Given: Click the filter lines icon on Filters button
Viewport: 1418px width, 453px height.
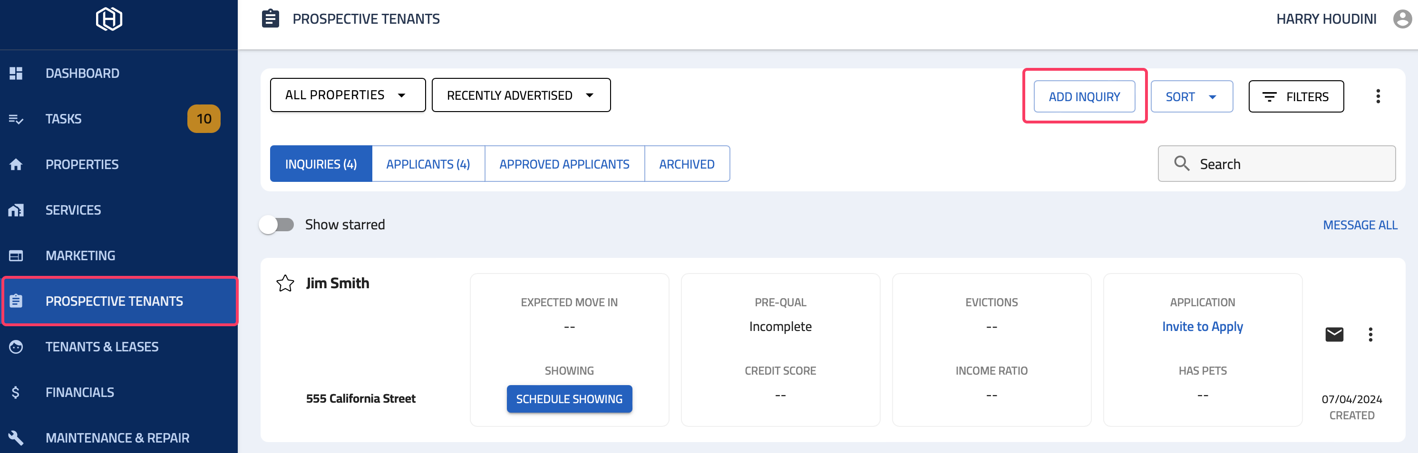Looking at the screenshot, I should coord(1269,97).
